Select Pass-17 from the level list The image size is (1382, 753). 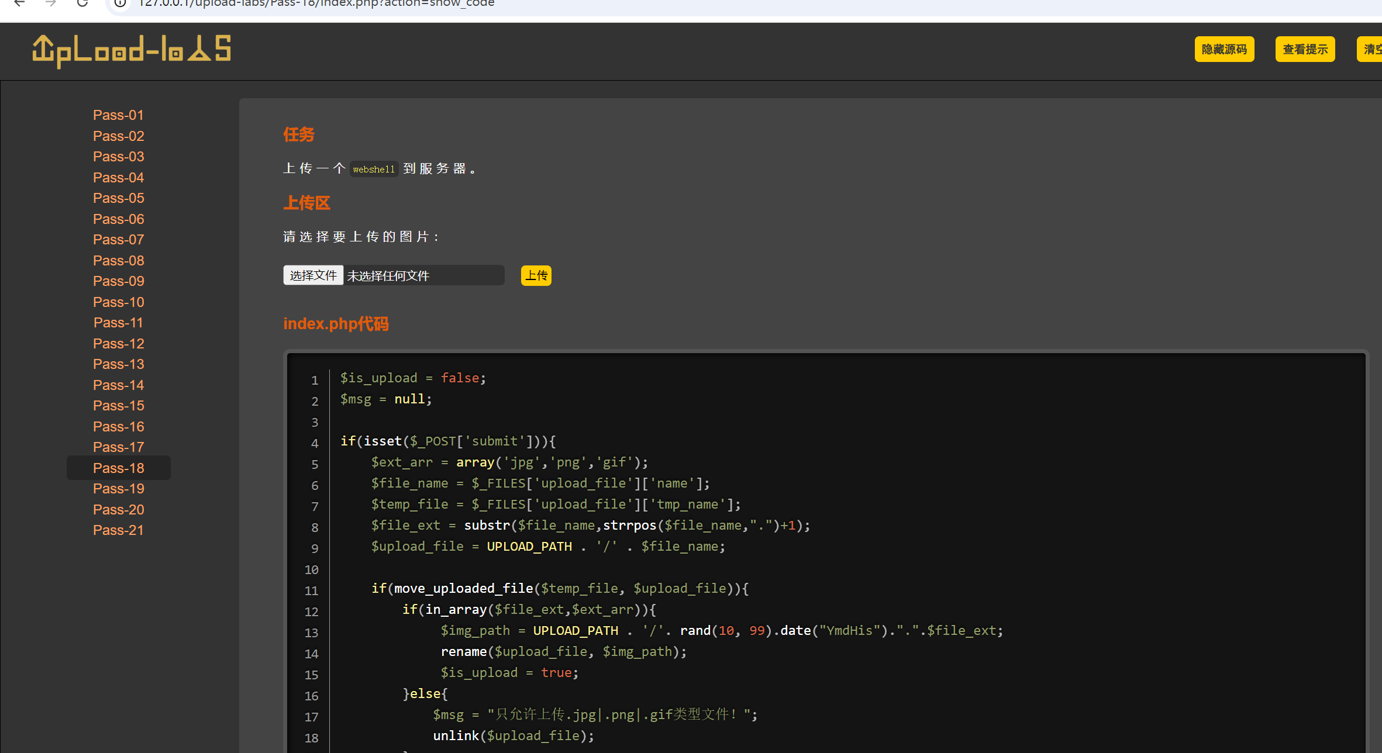click(118, 447)
